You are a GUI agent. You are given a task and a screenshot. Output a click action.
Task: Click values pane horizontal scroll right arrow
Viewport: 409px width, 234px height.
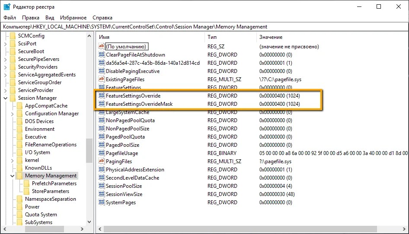404,229
